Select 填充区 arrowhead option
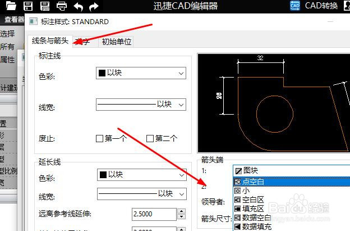This screenshot has height=231, width=350. [x=292, y=209]
